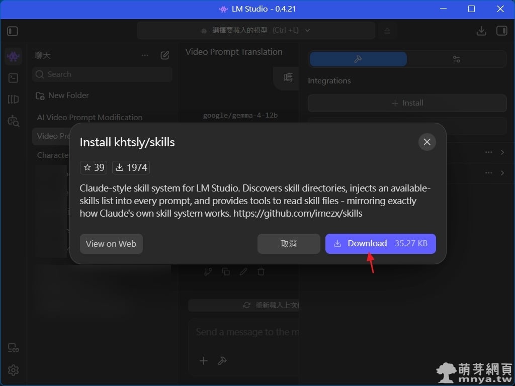Copy the message with copy icon

pyautogui.click(x=226, y=272)
